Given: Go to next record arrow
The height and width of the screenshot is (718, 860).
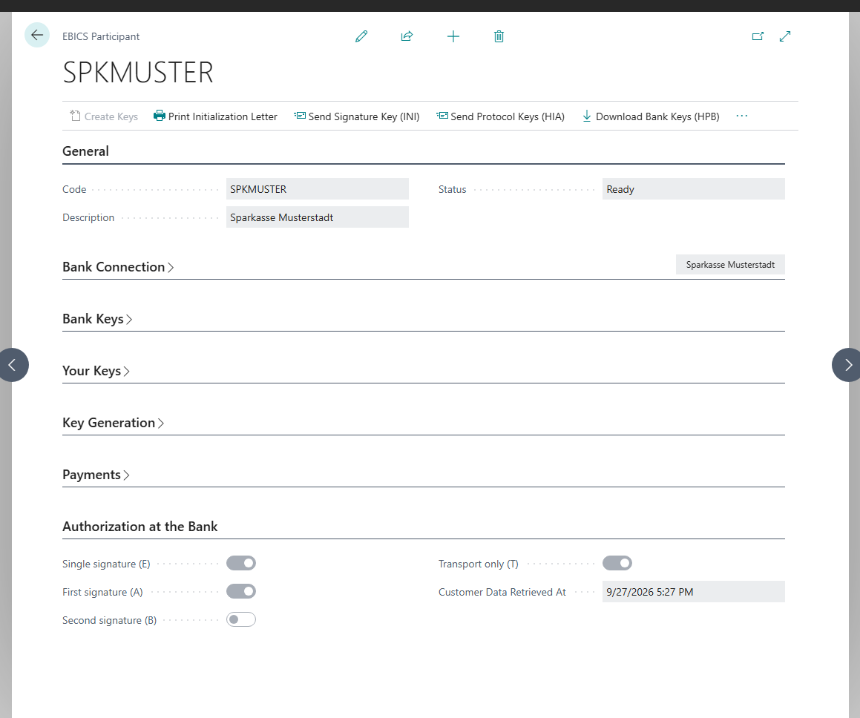Looking at the screenshot, I should click(x=847, y=364).
